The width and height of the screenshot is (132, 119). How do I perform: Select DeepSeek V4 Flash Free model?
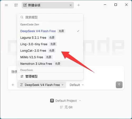tap(50, 31)
